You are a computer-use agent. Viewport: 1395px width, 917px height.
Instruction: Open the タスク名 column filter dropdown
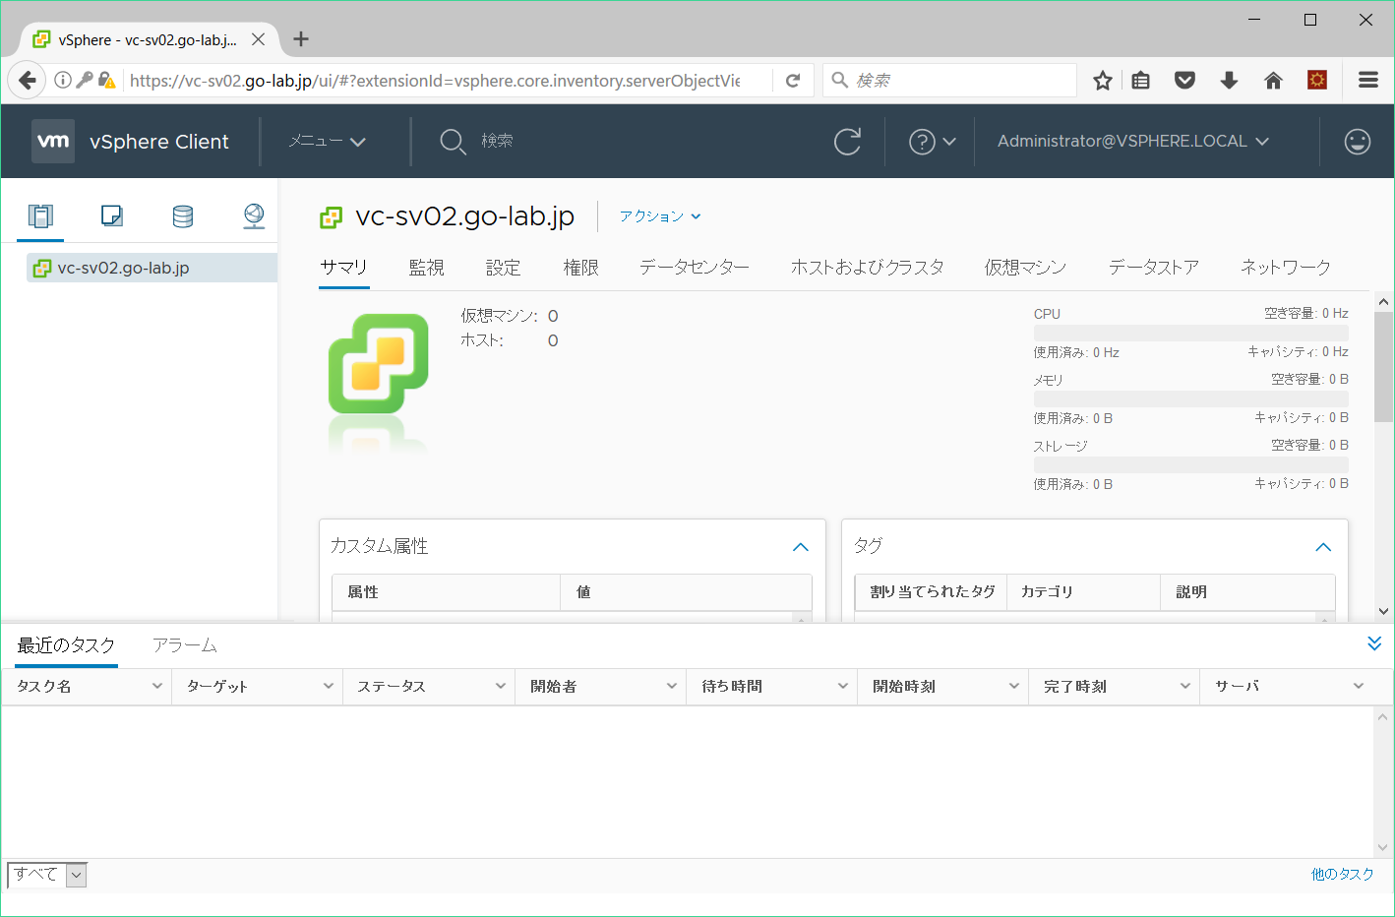[157, 686]
